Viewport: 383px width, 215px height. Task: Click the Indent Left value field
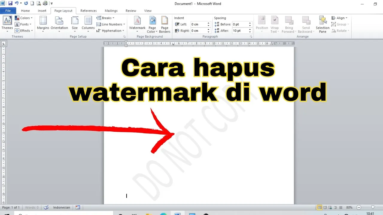[198, 24]
